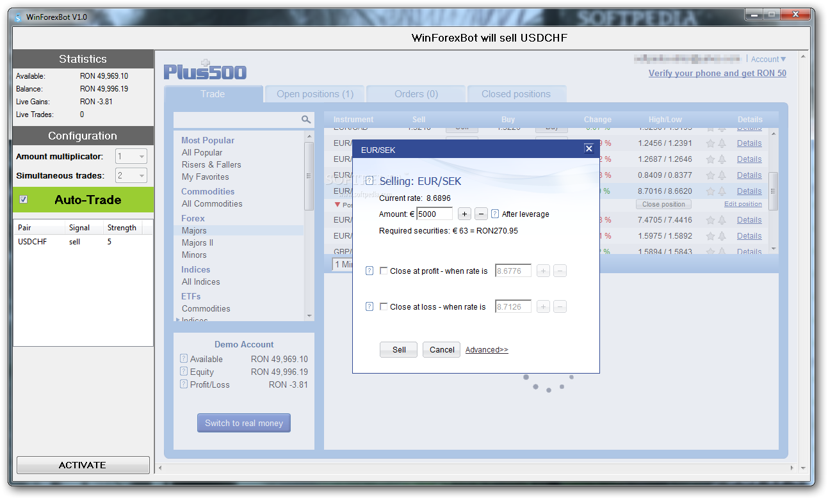828x499 pixels.
Task: Click the Sell button in dialog
Action: tap(399, 350)
